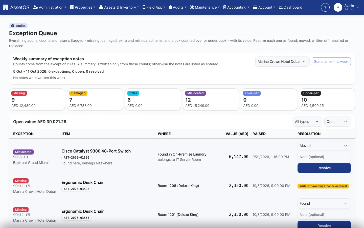Go to the Dashboard link
Viewport: 364px width, 228px height.
(290, 7)
